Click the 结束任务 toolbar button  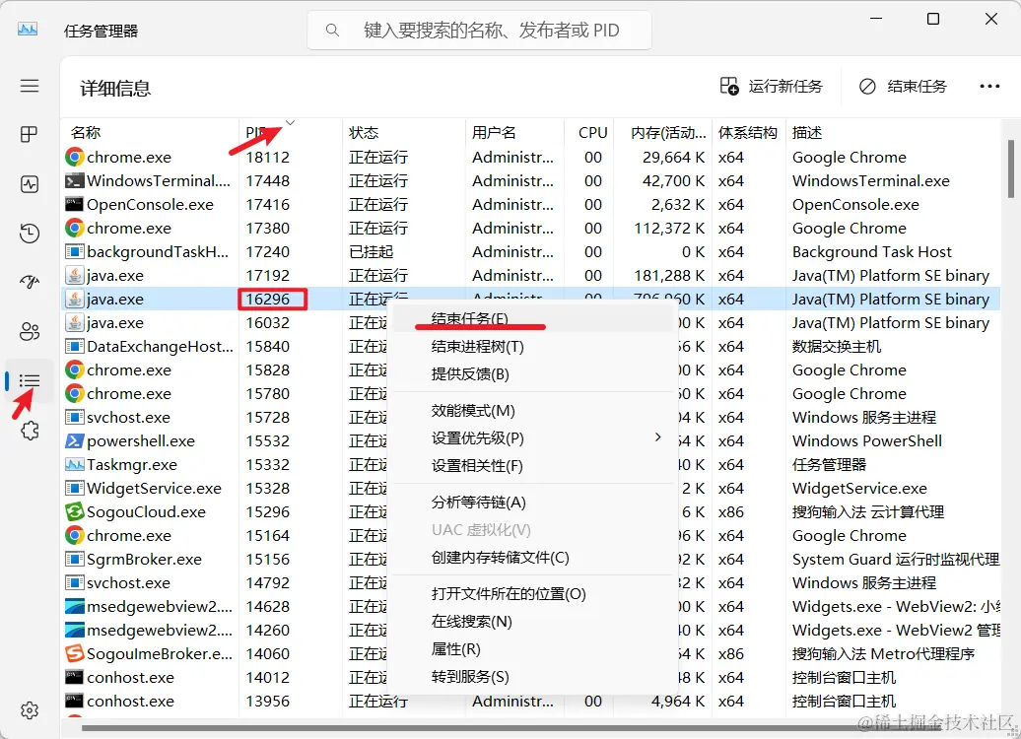tap(903, 86)
